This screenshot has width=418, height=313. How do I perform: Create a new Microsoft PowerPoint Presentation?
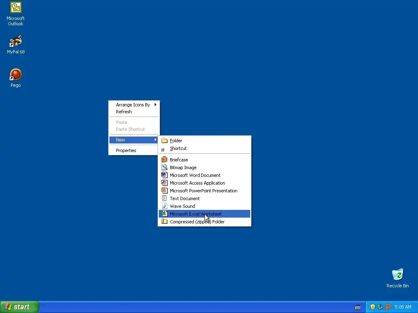point(205,191)
